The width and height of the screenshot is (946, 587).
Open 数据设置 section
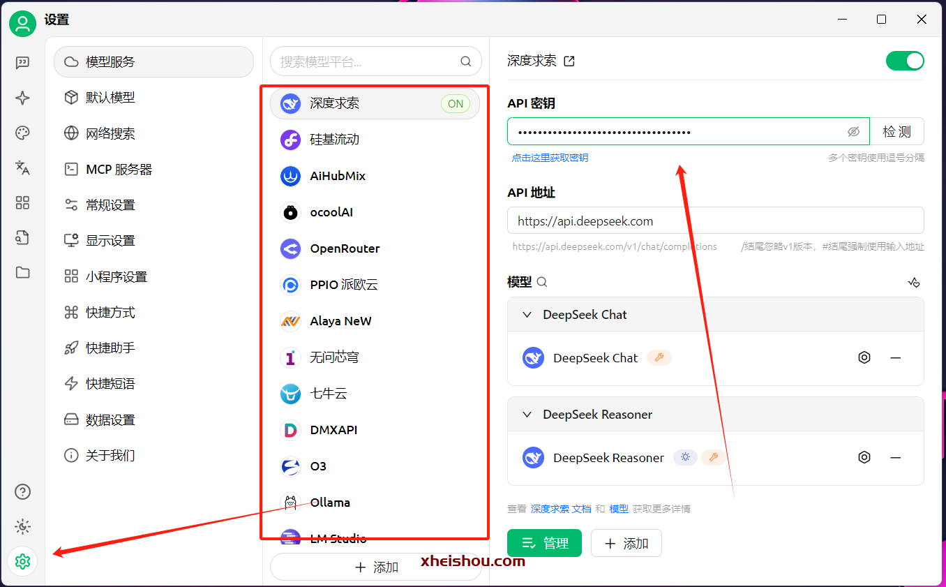coord(153,419)
